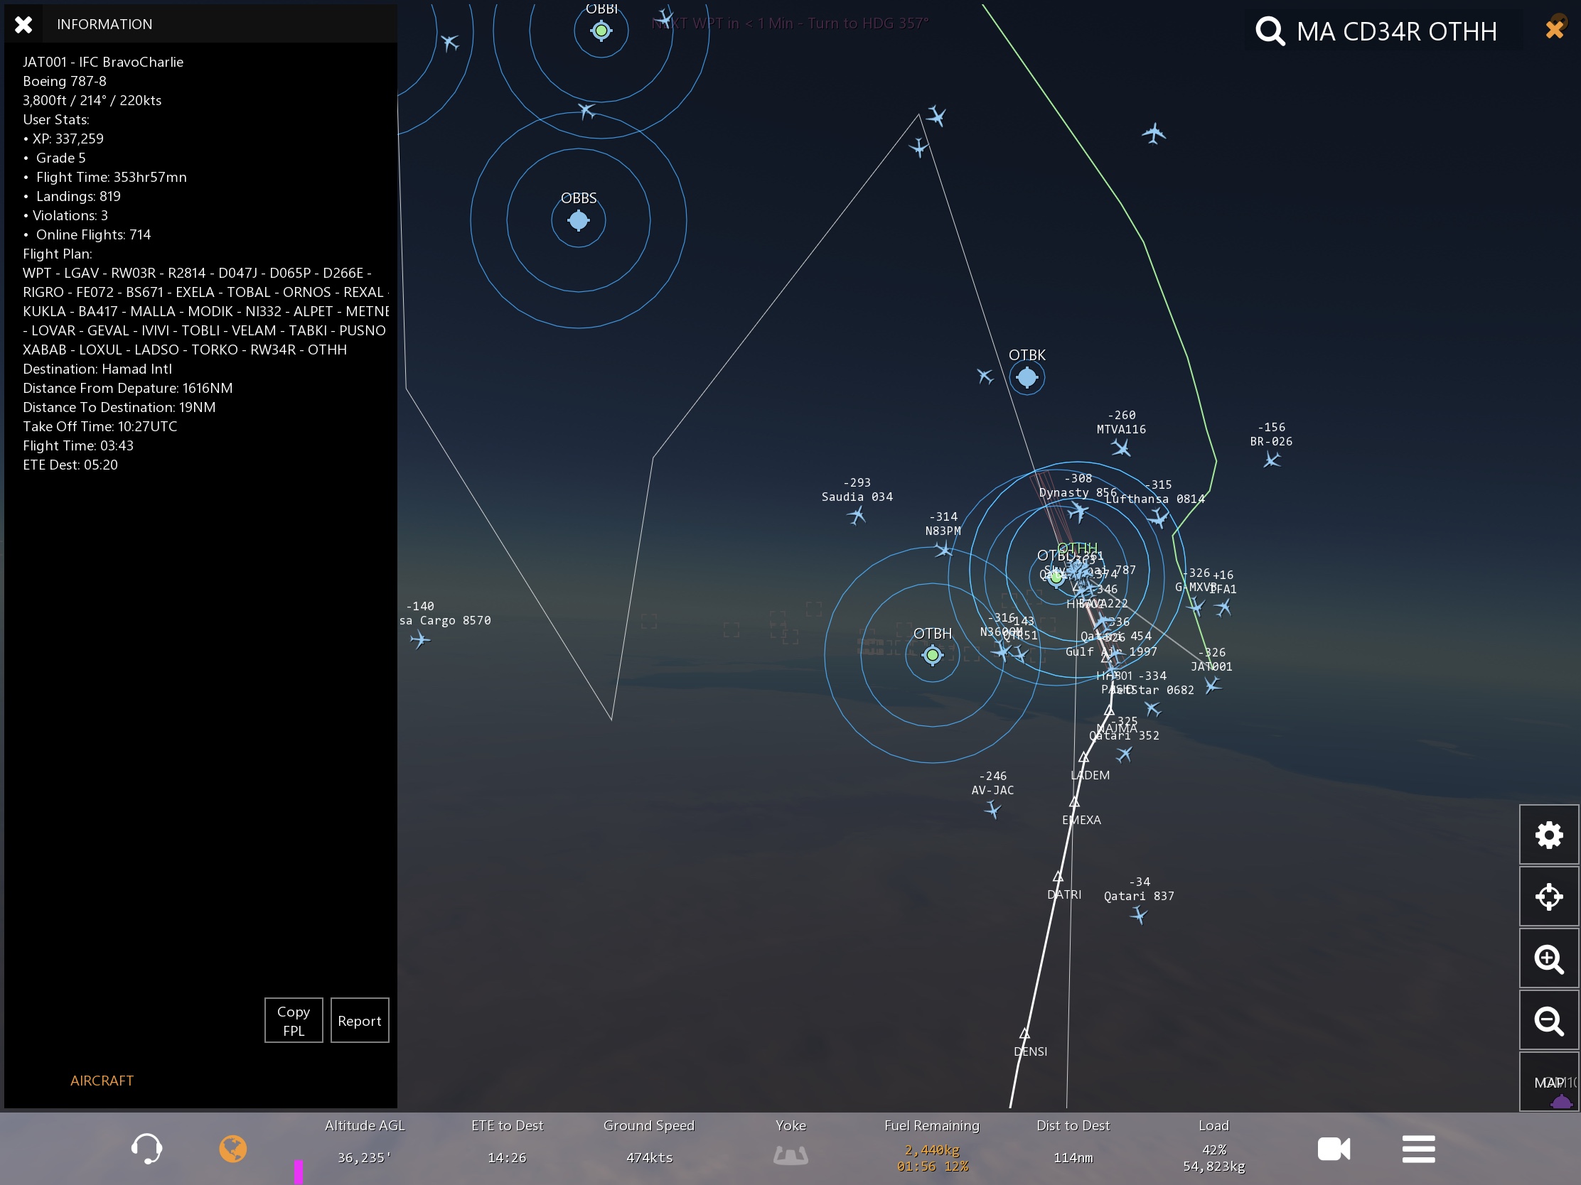Open the hamburger menu icon
This screenshot has height=1185, width=1581.
[1418, 1149]
